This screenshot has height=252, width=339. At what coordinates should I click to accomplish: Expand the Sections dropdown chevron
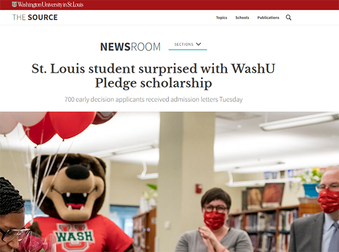point(198,44)
